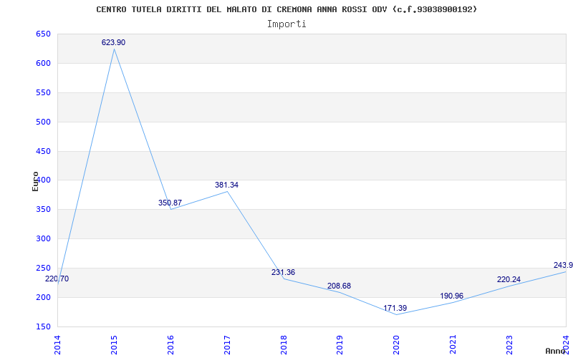Image resolution: width=573 pixels, height=358 pixels.
Task: Click the 208.68 value label
Action: click(339, 286)
